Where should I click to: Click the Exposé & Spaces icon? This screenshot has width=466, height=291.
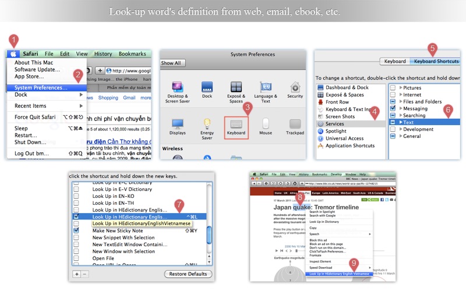236,87
